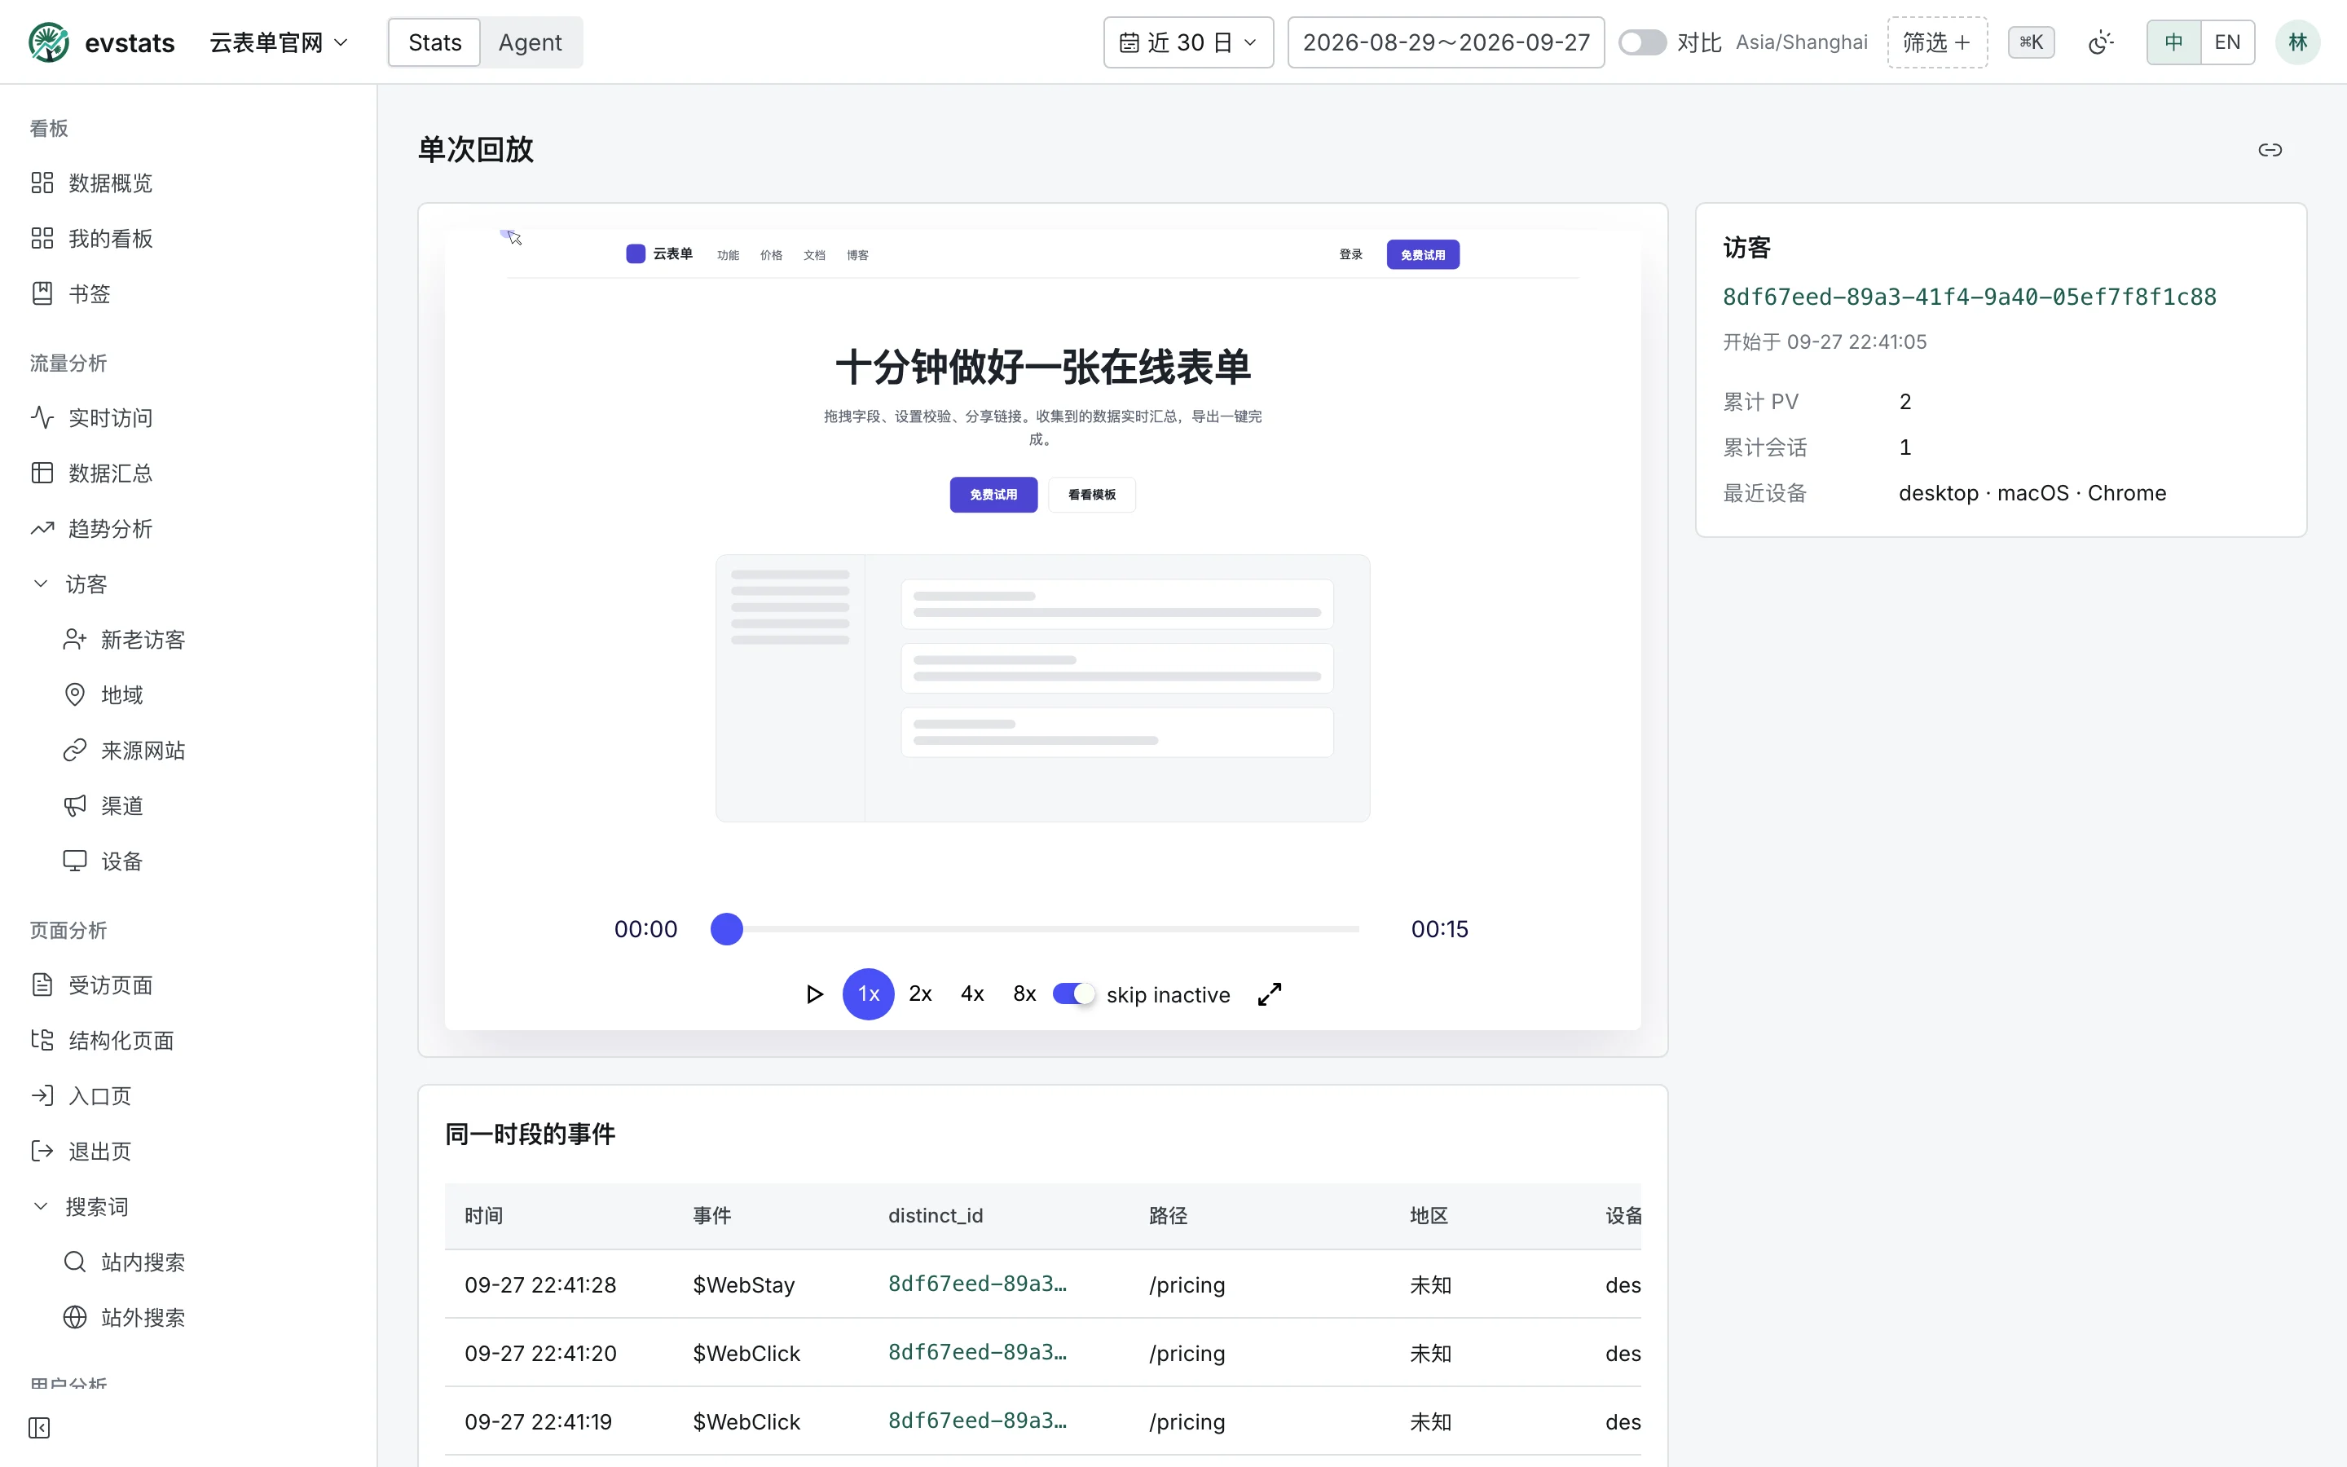Switch language to 中
Screen dimensions: 2347x1467
pos(2173,42)
